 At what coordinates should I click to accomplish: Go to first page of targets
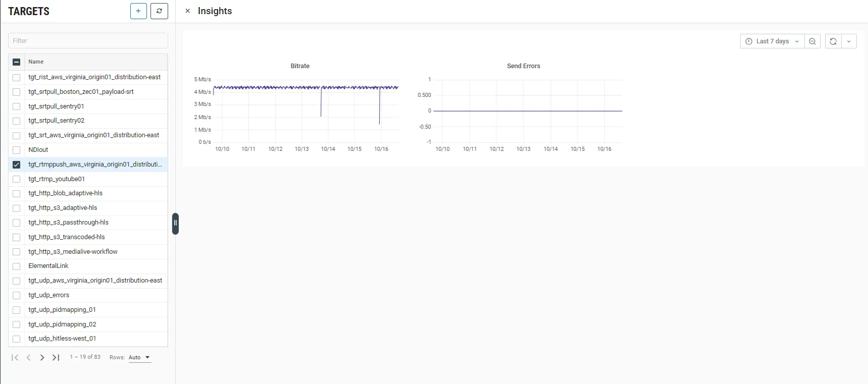coord(15,357)
